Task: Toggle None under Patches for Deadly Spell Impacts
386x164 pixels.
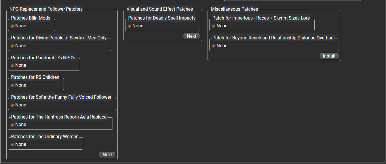Action: pyautogui.click(x=130, y=26)
